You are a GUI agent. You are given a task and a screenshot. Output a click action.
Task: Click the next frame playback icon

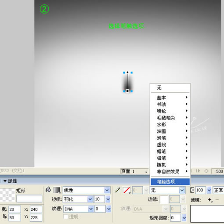coord(198,171)
